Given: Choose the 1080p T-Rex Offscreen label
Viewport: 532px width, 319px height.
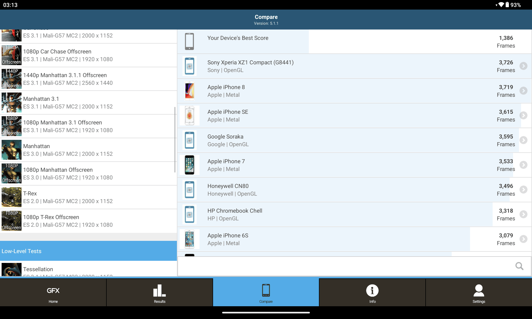Looking at the screenshot, I should (51, 217).
